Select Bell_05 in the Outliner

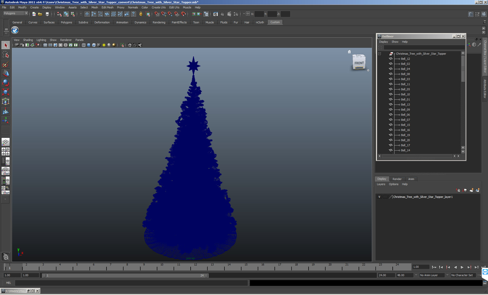point(405,89)
